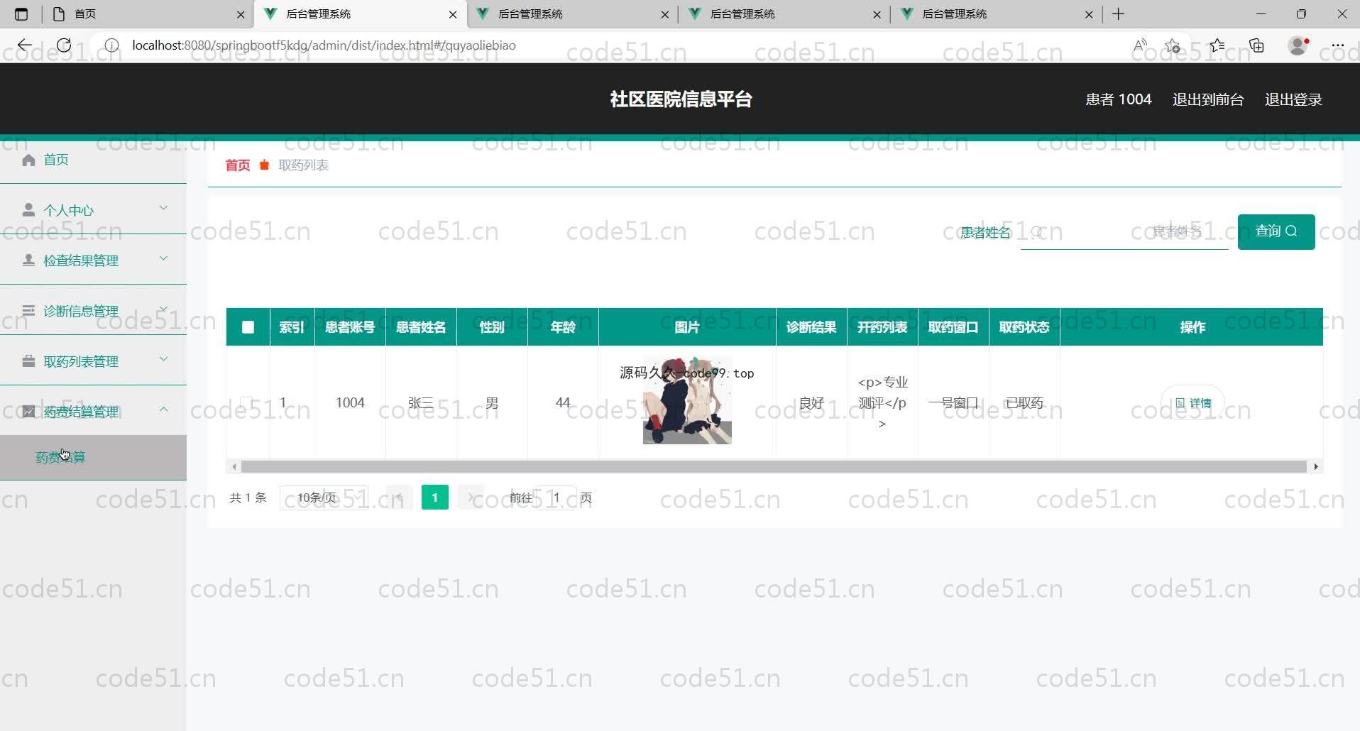The height and width of the screenshot is (731, 1360).
Task: Click the 良好 diagnosis cell
Action: coord(811,403)
